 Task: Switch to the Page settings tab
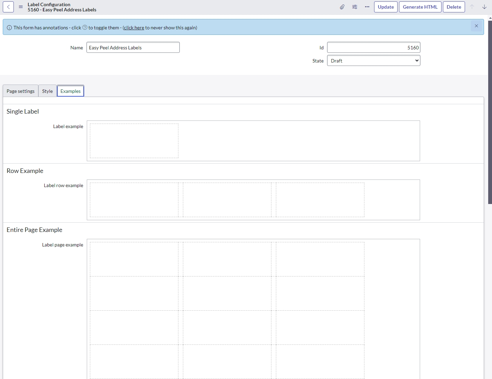tap(20, 91)
